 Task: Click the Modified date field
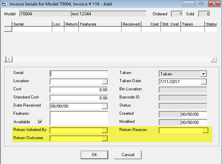point(194,122)
